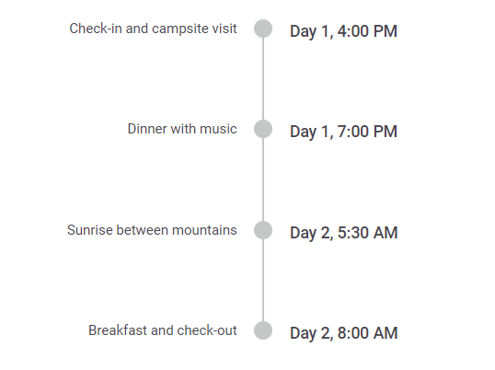Open the Sunrise between mountains event label
Screen dimensions: 495x370
tap(152, 230)
